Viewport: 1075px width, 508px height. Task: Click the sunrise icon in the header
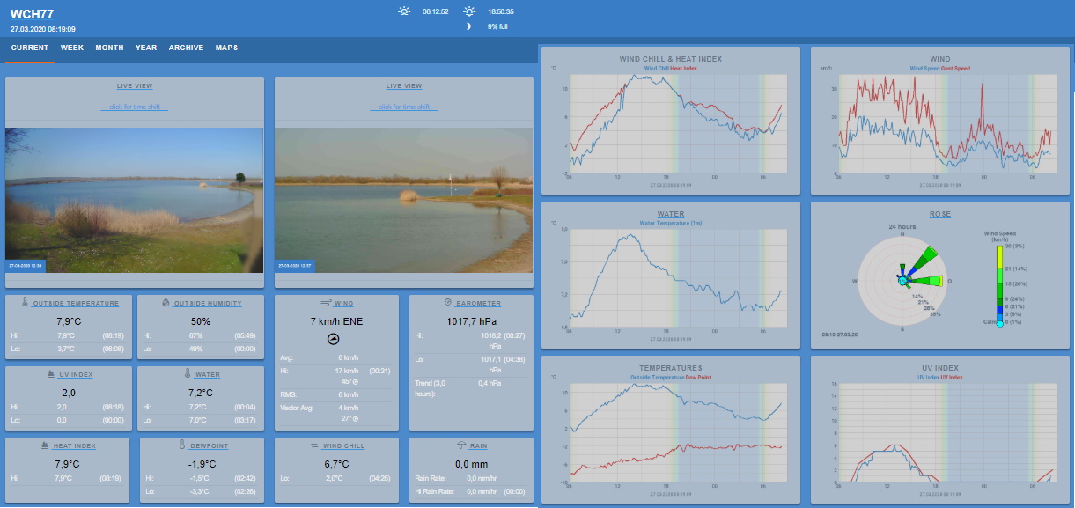pos(404,11)
